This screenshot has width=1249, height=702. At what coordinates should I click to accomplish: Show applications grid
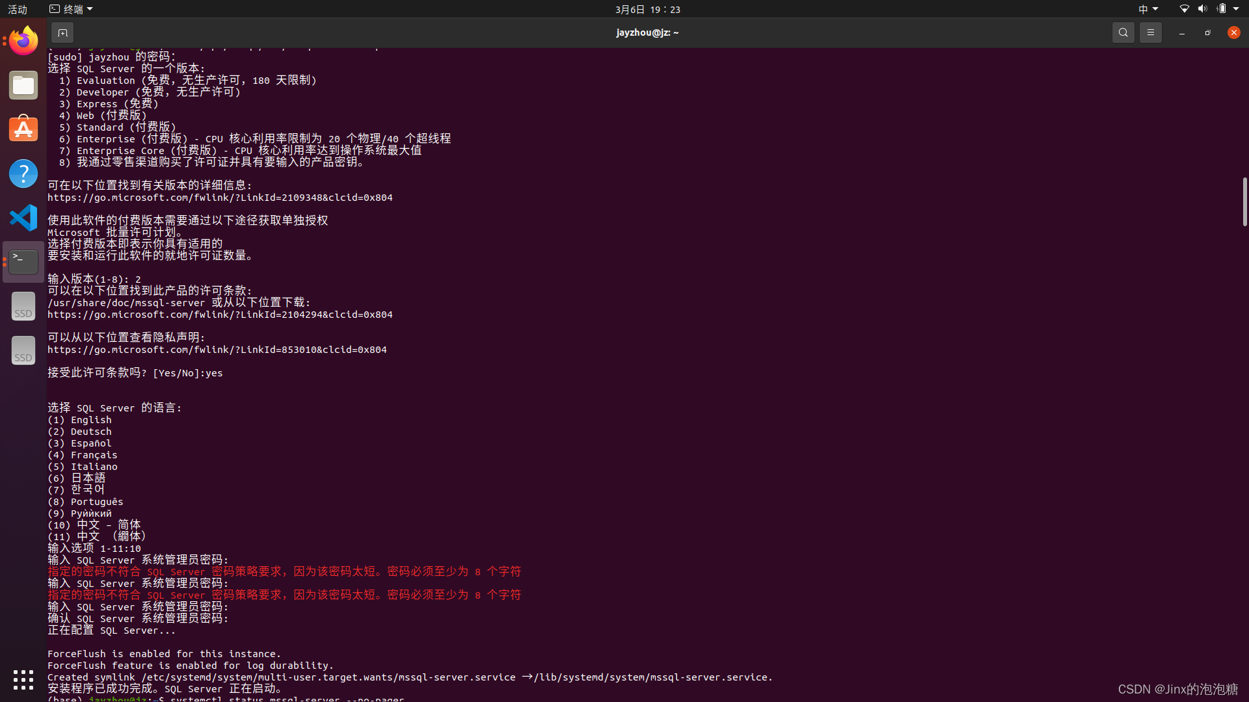[23, 680]
